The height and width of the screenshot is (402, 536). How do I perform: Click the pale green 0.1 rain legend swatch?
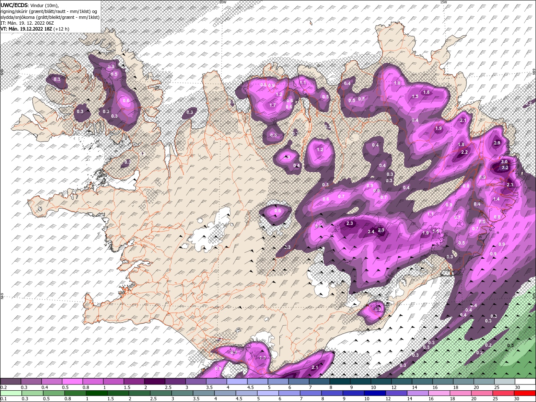pos(11,393)
